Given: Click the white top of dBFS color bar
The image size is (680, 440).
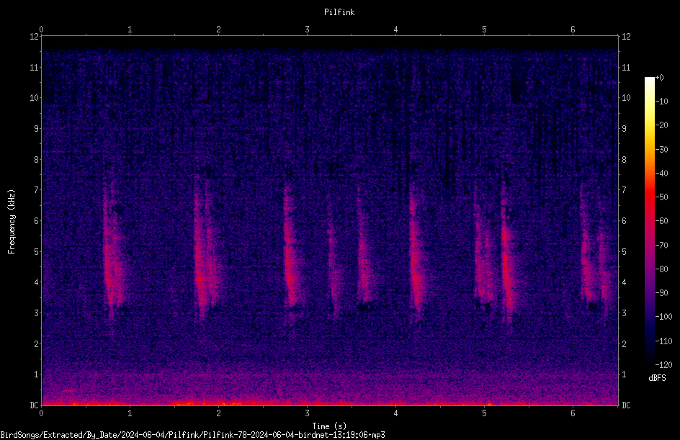Looking at the screenshot, I should coord(649,81).
